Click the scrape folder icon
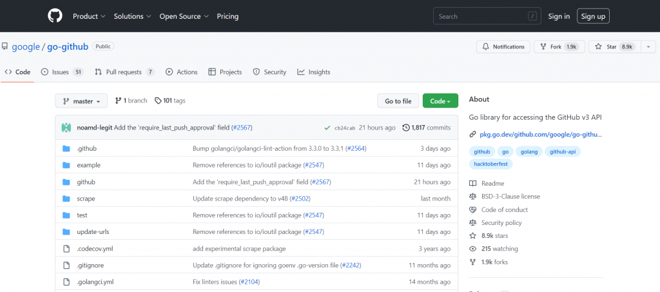 pyautogui.click(x=66, y=199)
